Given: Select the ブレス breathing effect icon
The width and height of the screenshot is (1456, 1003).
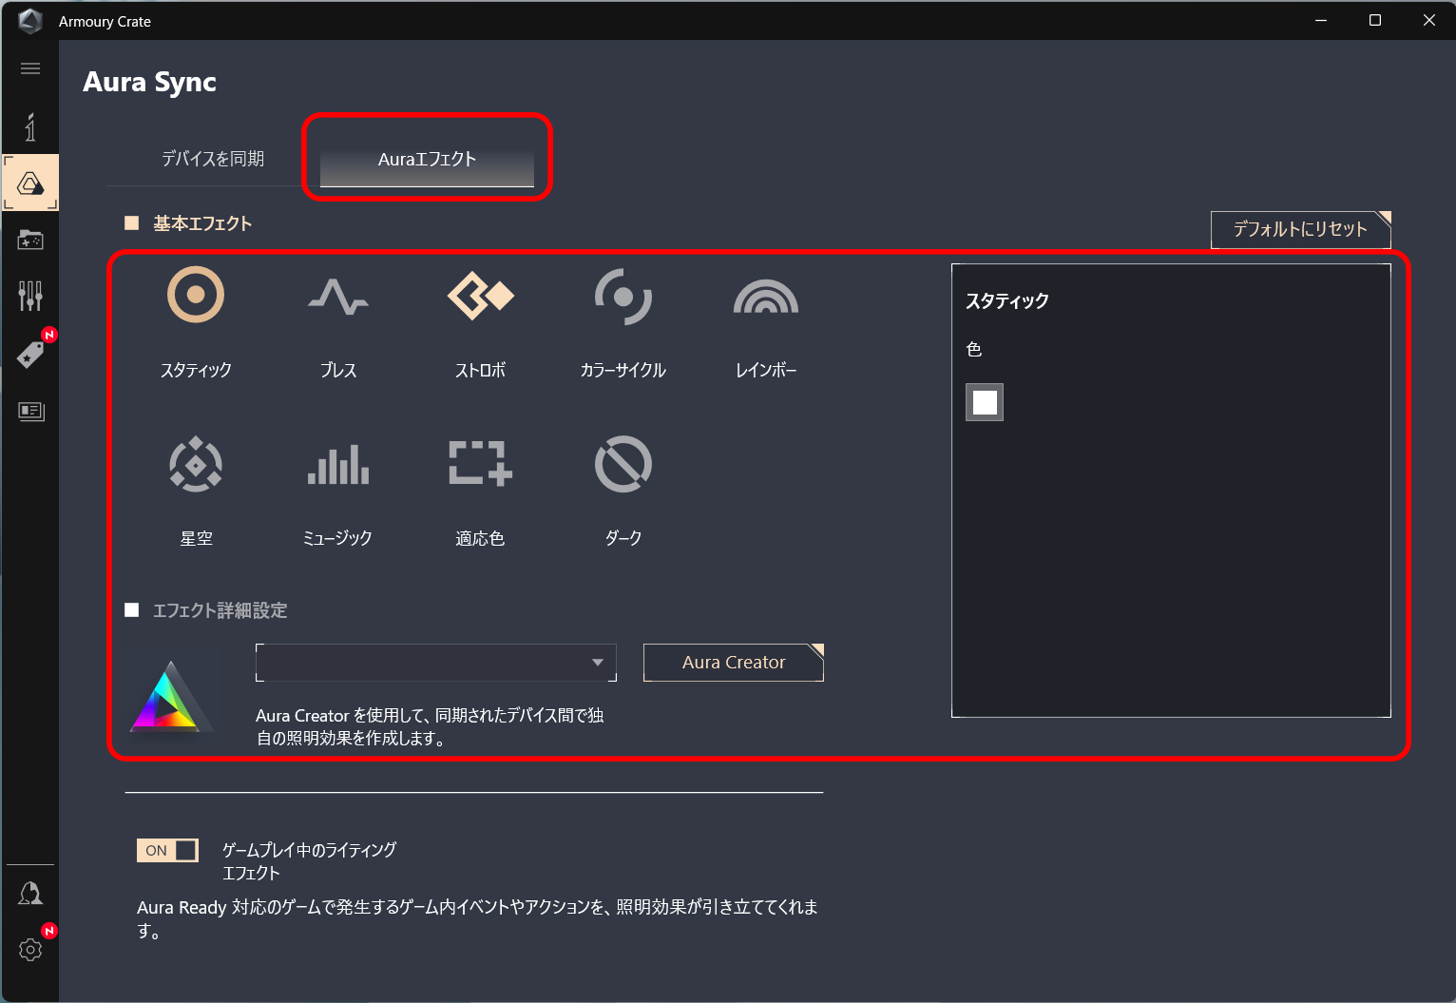Looking at the screenshot, I should (x=338, y=297).
